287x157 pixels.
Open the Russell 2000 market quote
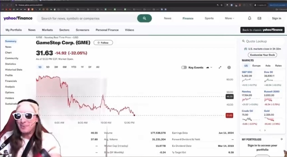click(x=272, y=91)
